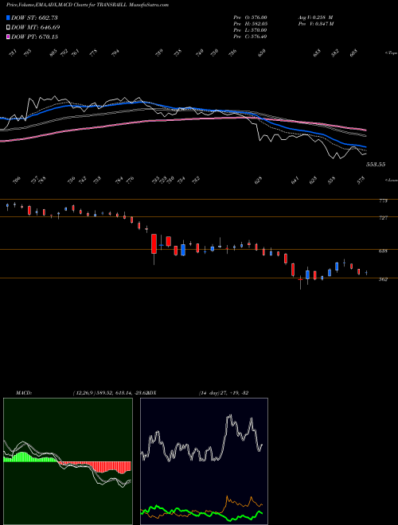Open the ADX indicator chart panel

point(204,461)
